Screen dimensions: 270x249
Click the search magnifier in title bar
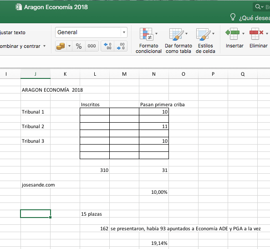click(258, 7)
